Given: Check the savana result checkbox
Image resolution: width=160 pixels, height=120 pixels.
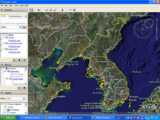Looking at the screenshot, I should click(x=4, y=37).
